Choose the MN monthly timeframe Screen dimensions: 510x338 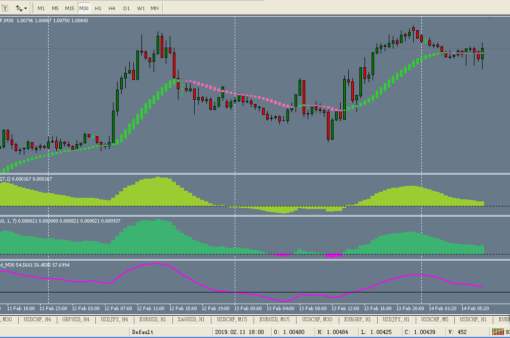155,9
